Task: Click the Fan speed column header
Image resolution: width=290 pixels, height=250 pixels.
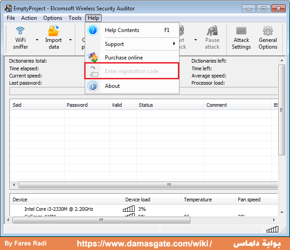Action: 257,200
